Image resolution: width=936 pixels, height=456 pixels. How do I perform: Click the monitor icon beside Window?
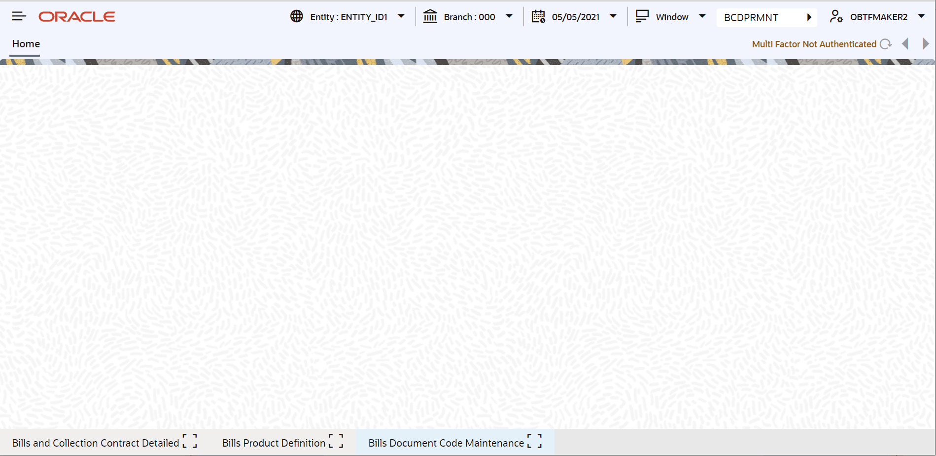click(642, 16)
